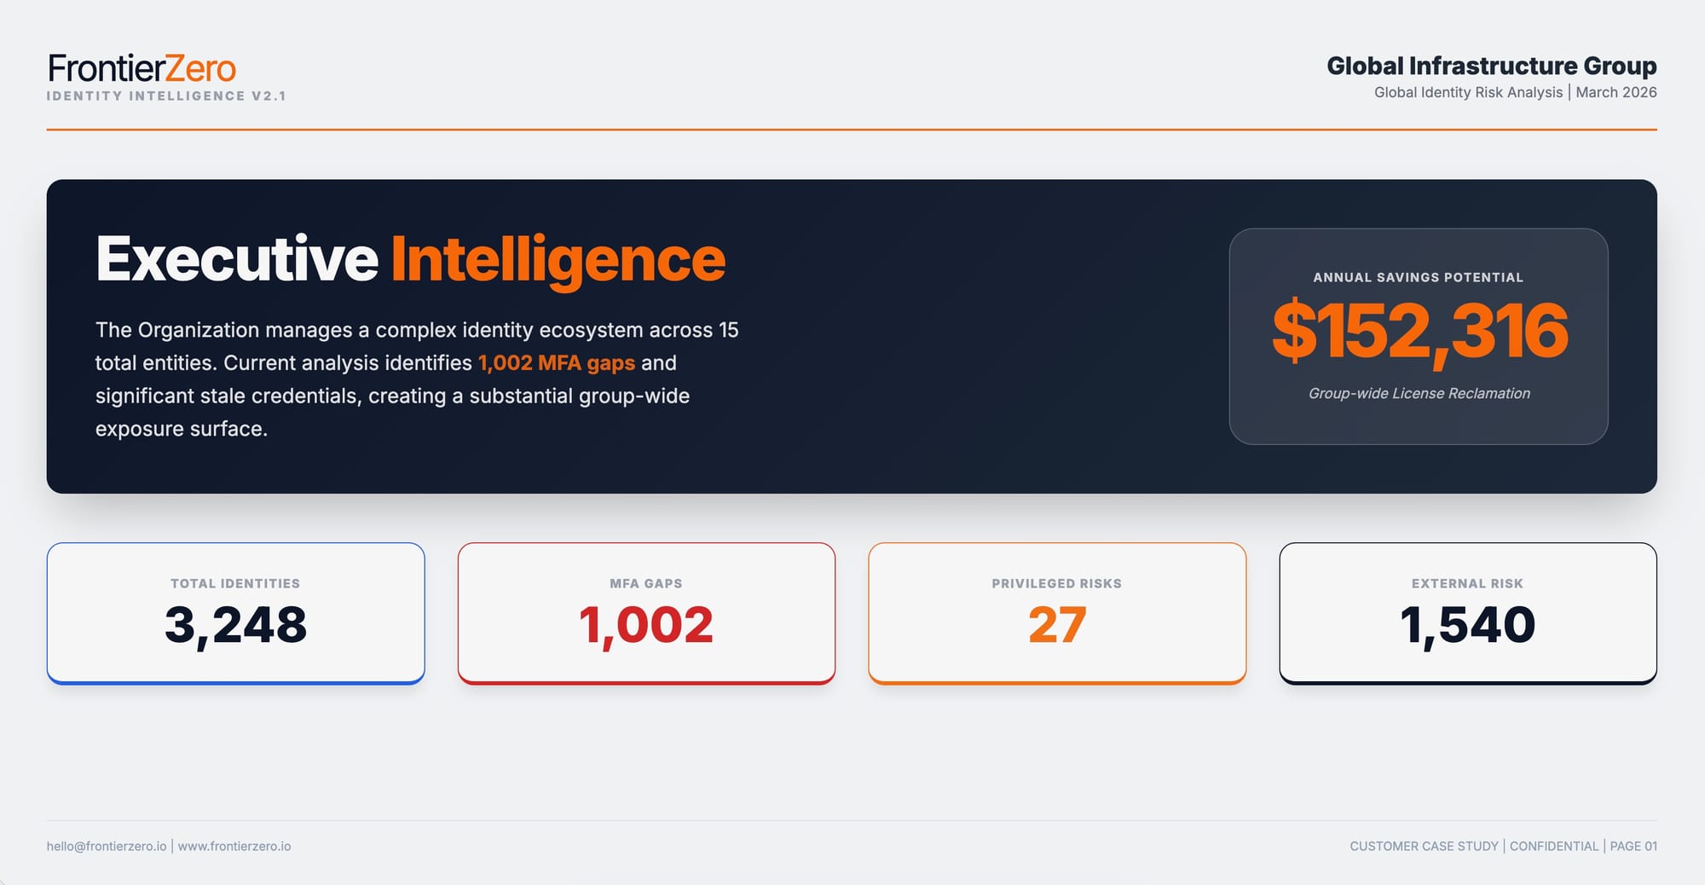Viewport: 1705px width, 885px height.
Task: Select the MFA Gaps card label
Action: (x=646, y=583)
